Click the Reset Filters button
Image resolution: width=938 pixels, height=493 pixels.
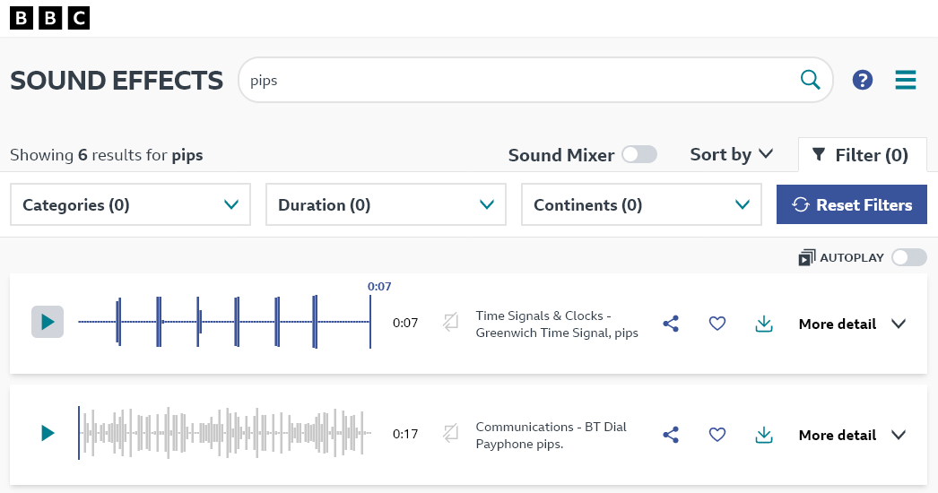tap(851, 205)
